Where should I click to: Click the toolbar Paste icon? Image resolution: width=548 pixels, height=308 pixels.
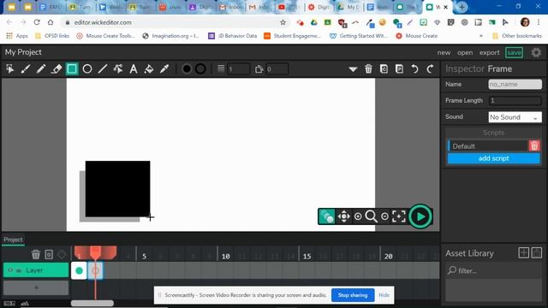(x=399, y=68)
